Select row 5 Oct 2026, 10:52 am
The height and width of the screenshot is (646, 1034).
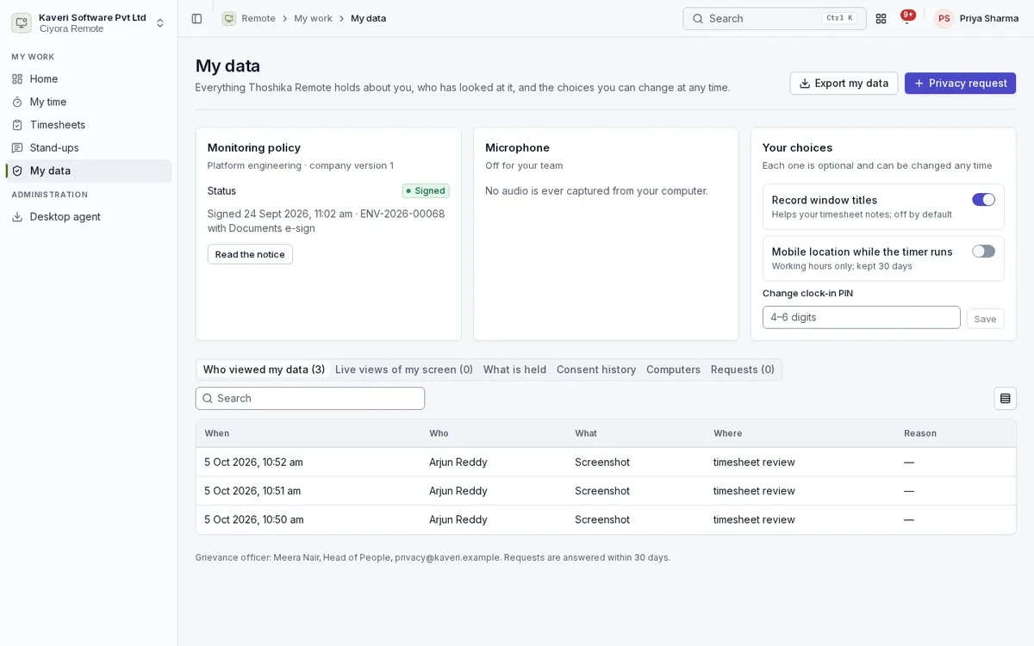[606, 462]
